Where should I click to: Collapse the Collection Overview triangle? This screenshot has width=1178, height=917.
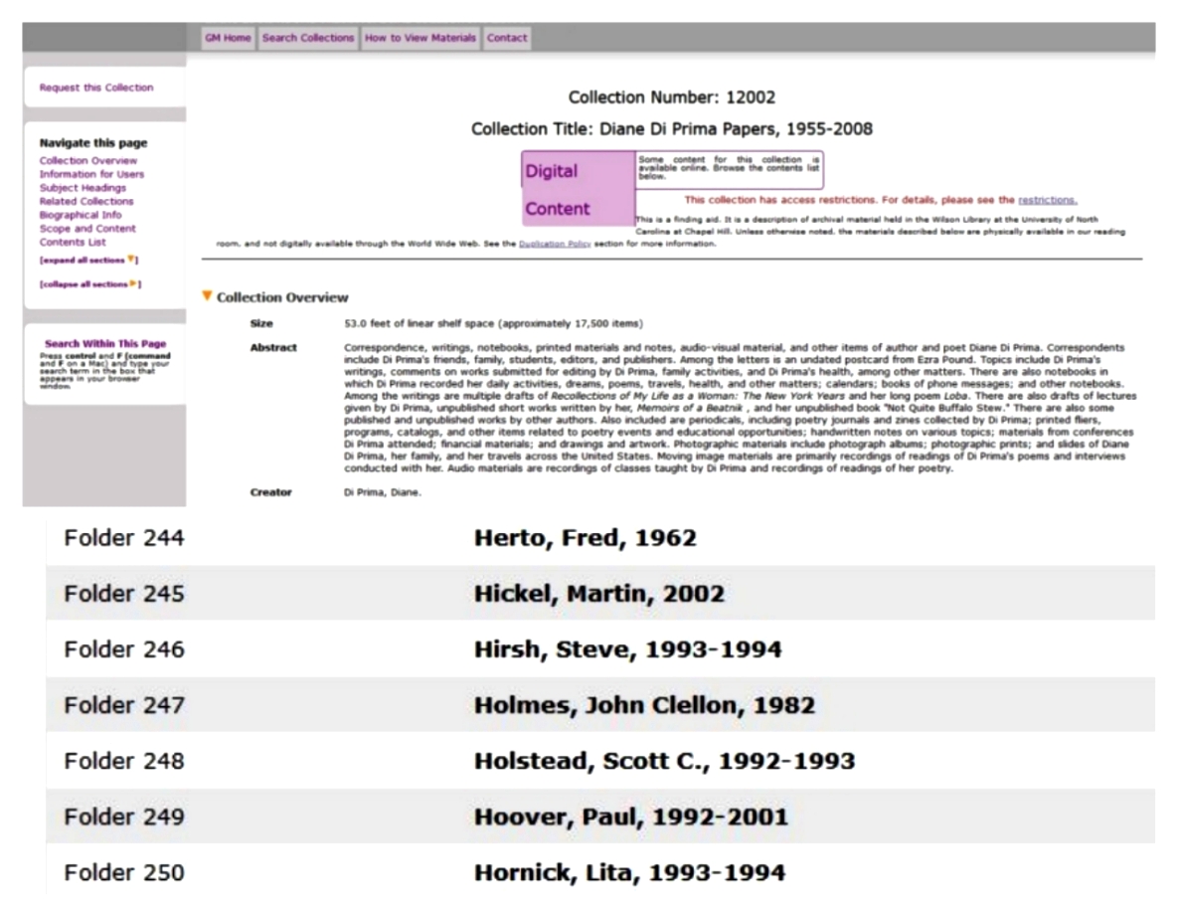tap(208, 296)
